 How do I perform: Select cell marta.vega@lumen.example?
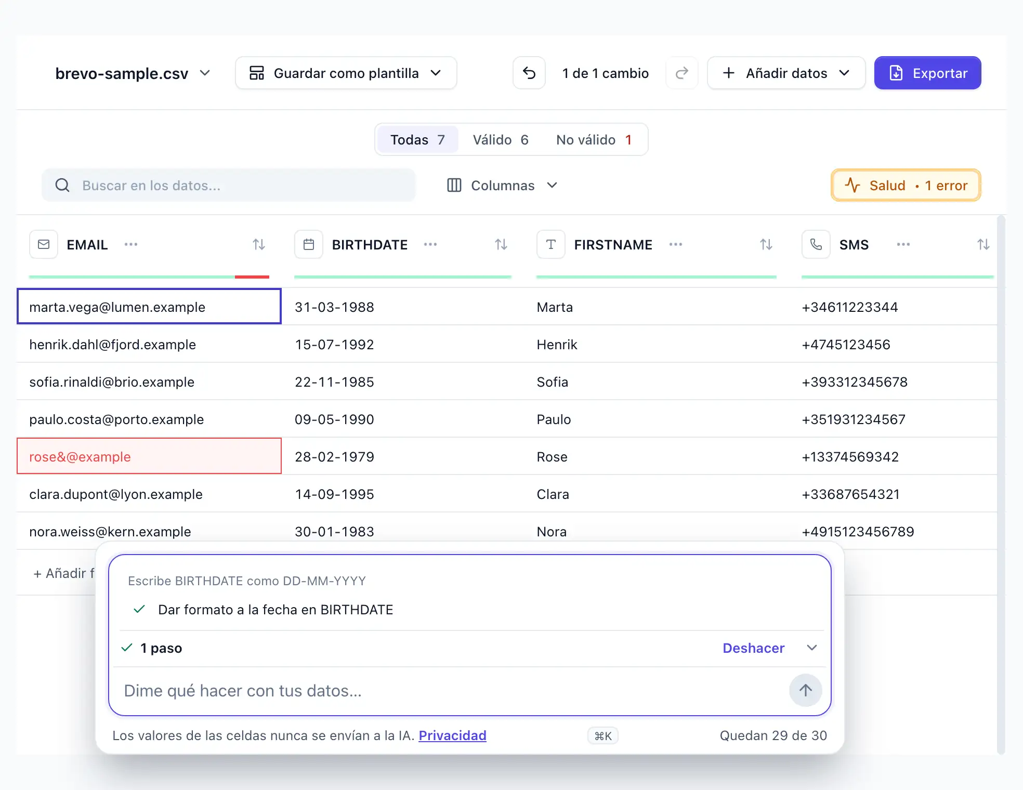(149, 307)
